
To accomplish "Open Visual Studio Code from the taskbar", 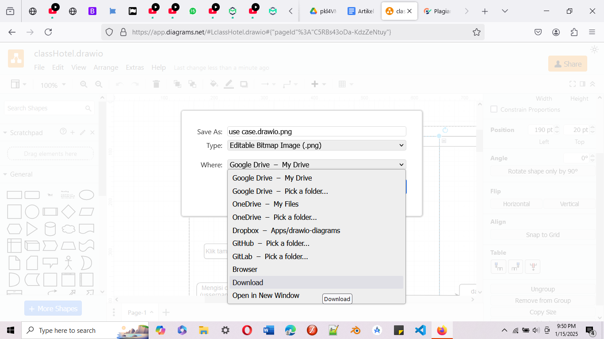I will (420, 330).
